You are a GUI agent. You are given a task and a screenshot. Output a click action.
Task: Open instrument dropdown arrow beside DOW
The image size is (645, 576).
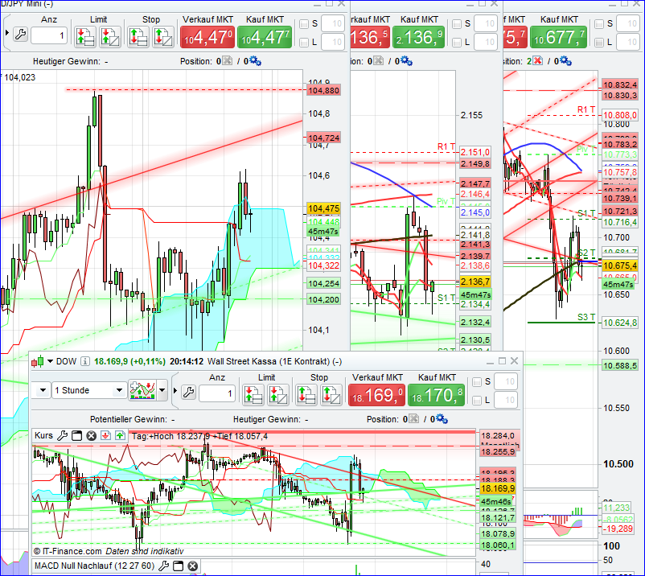50,361
